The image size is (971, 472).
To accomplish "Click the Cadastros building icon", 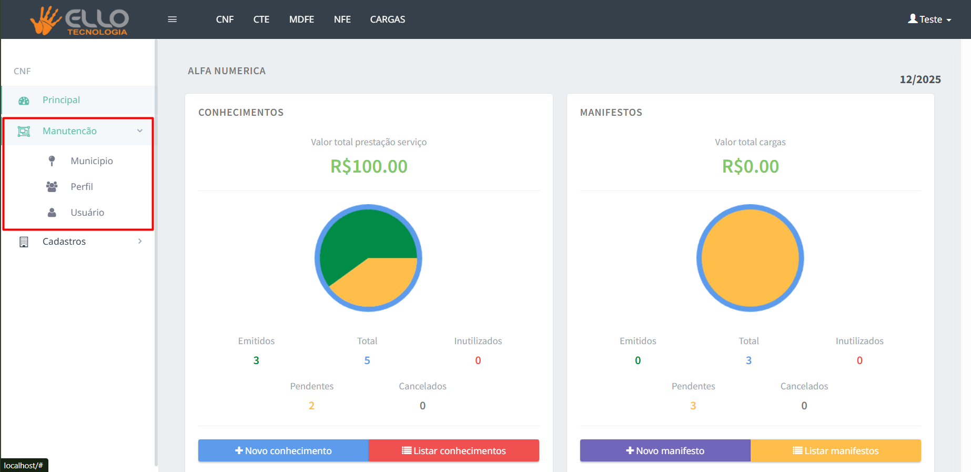I will click(24, 242).
